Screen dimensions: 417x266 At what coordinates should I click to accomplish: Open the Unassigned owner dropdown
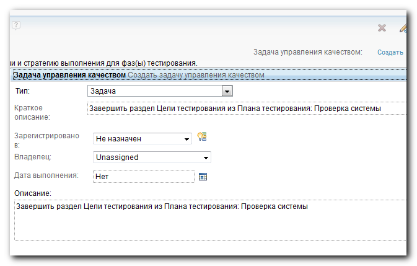(152, 157)
